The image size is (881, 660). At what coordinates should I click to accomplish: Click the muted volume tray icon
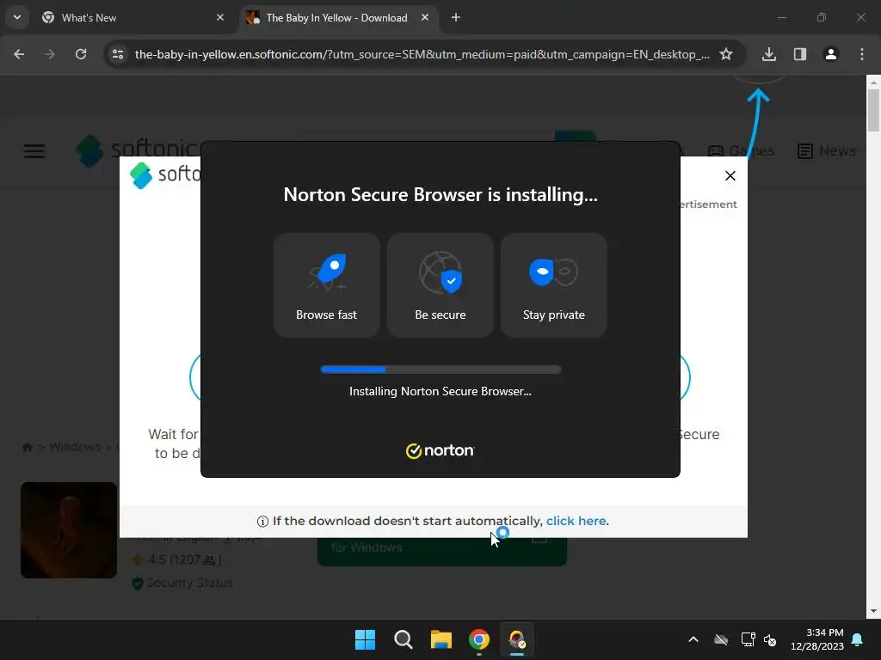770,639
